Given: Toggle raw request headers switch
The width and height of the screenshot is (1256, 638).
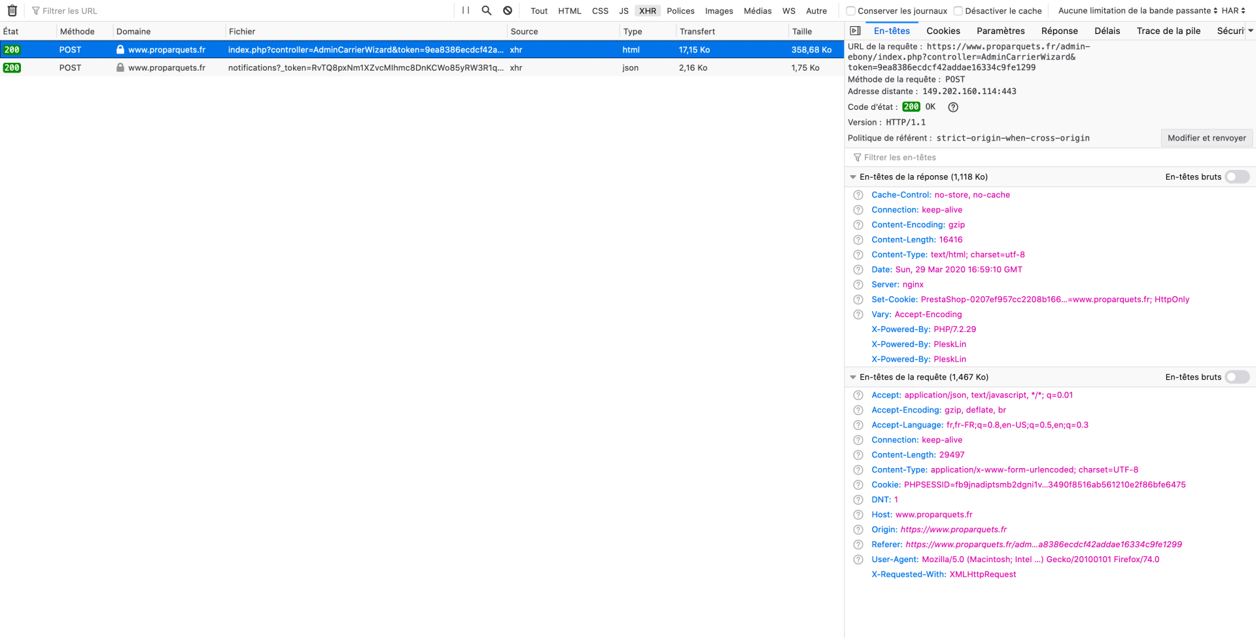Looking at the screenshot, I should (1237, 377).
